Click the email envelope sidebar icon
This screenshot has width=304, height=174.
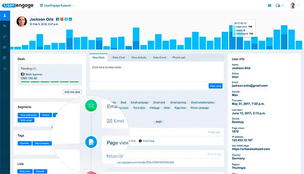click(x=5, y=47)
